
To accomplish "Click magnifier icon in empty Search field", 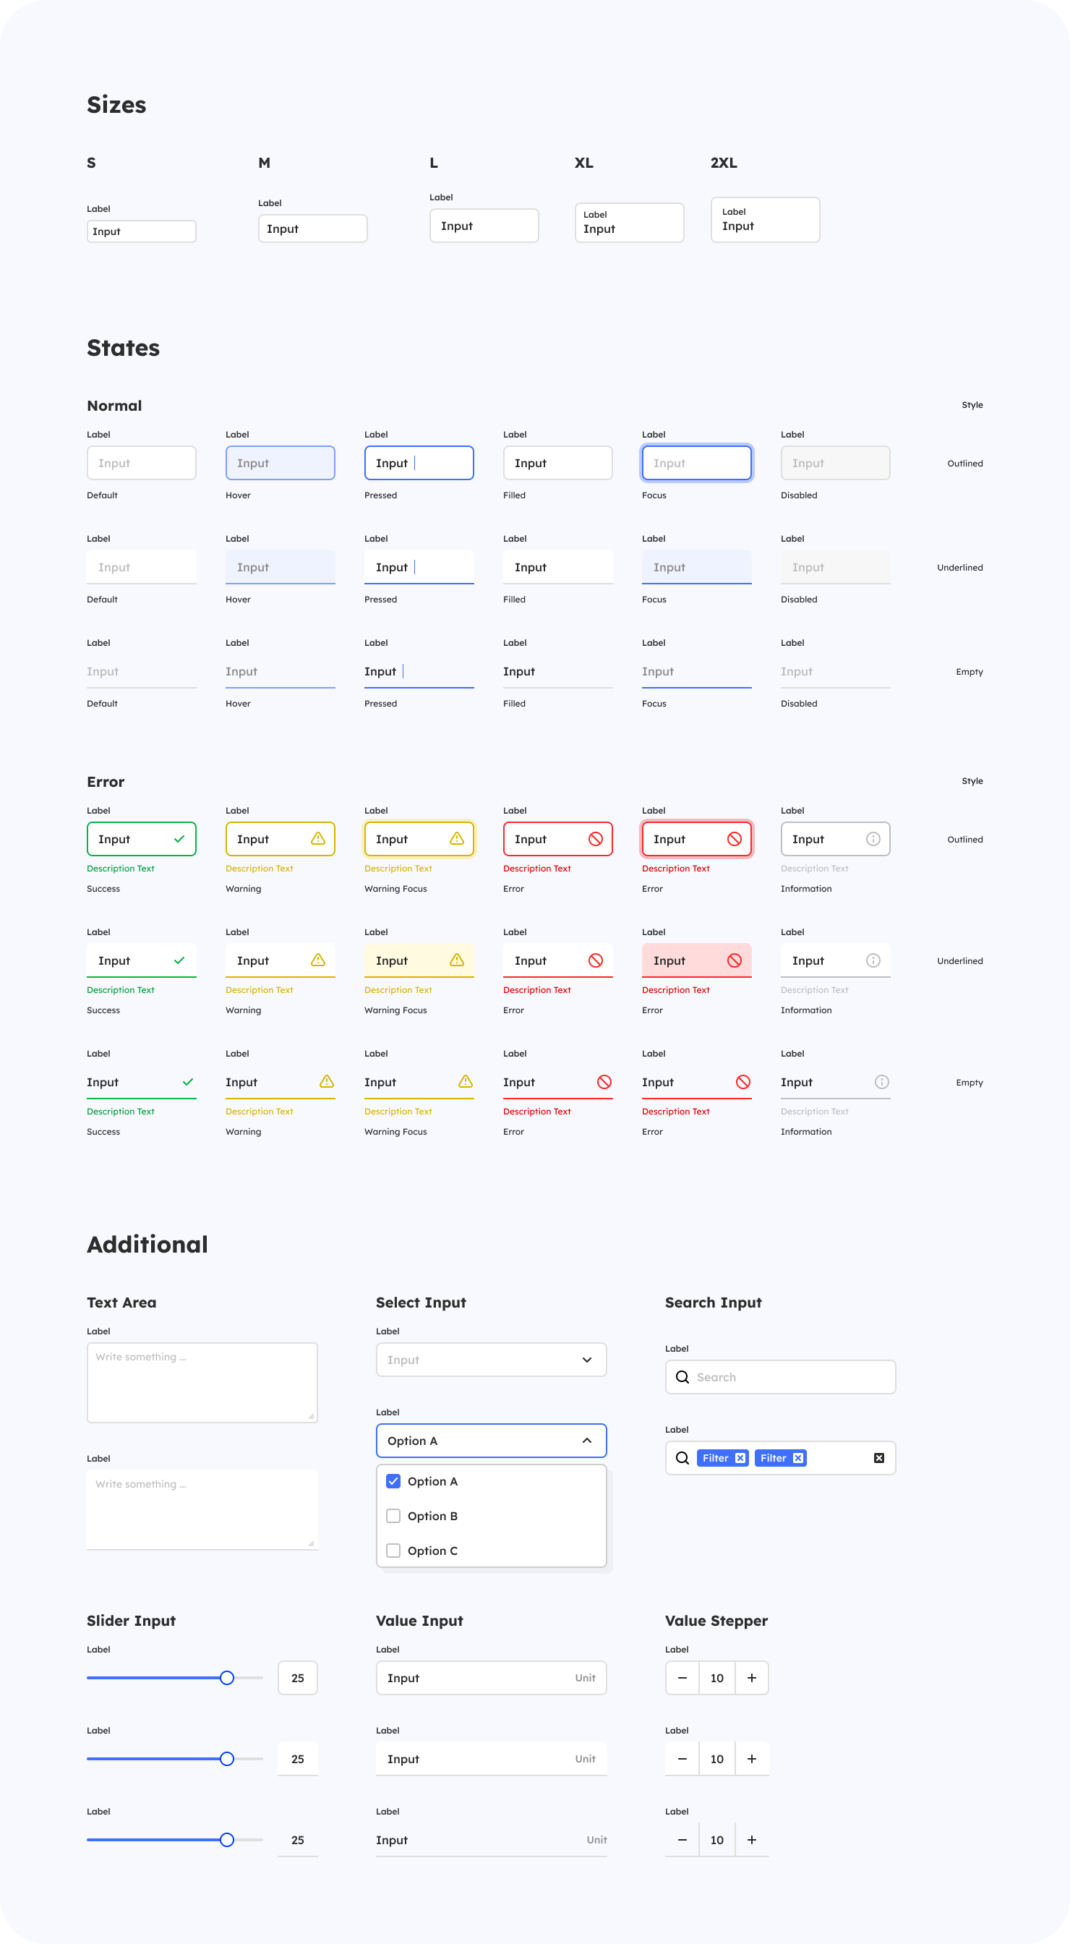I will tap(682, 1377).
